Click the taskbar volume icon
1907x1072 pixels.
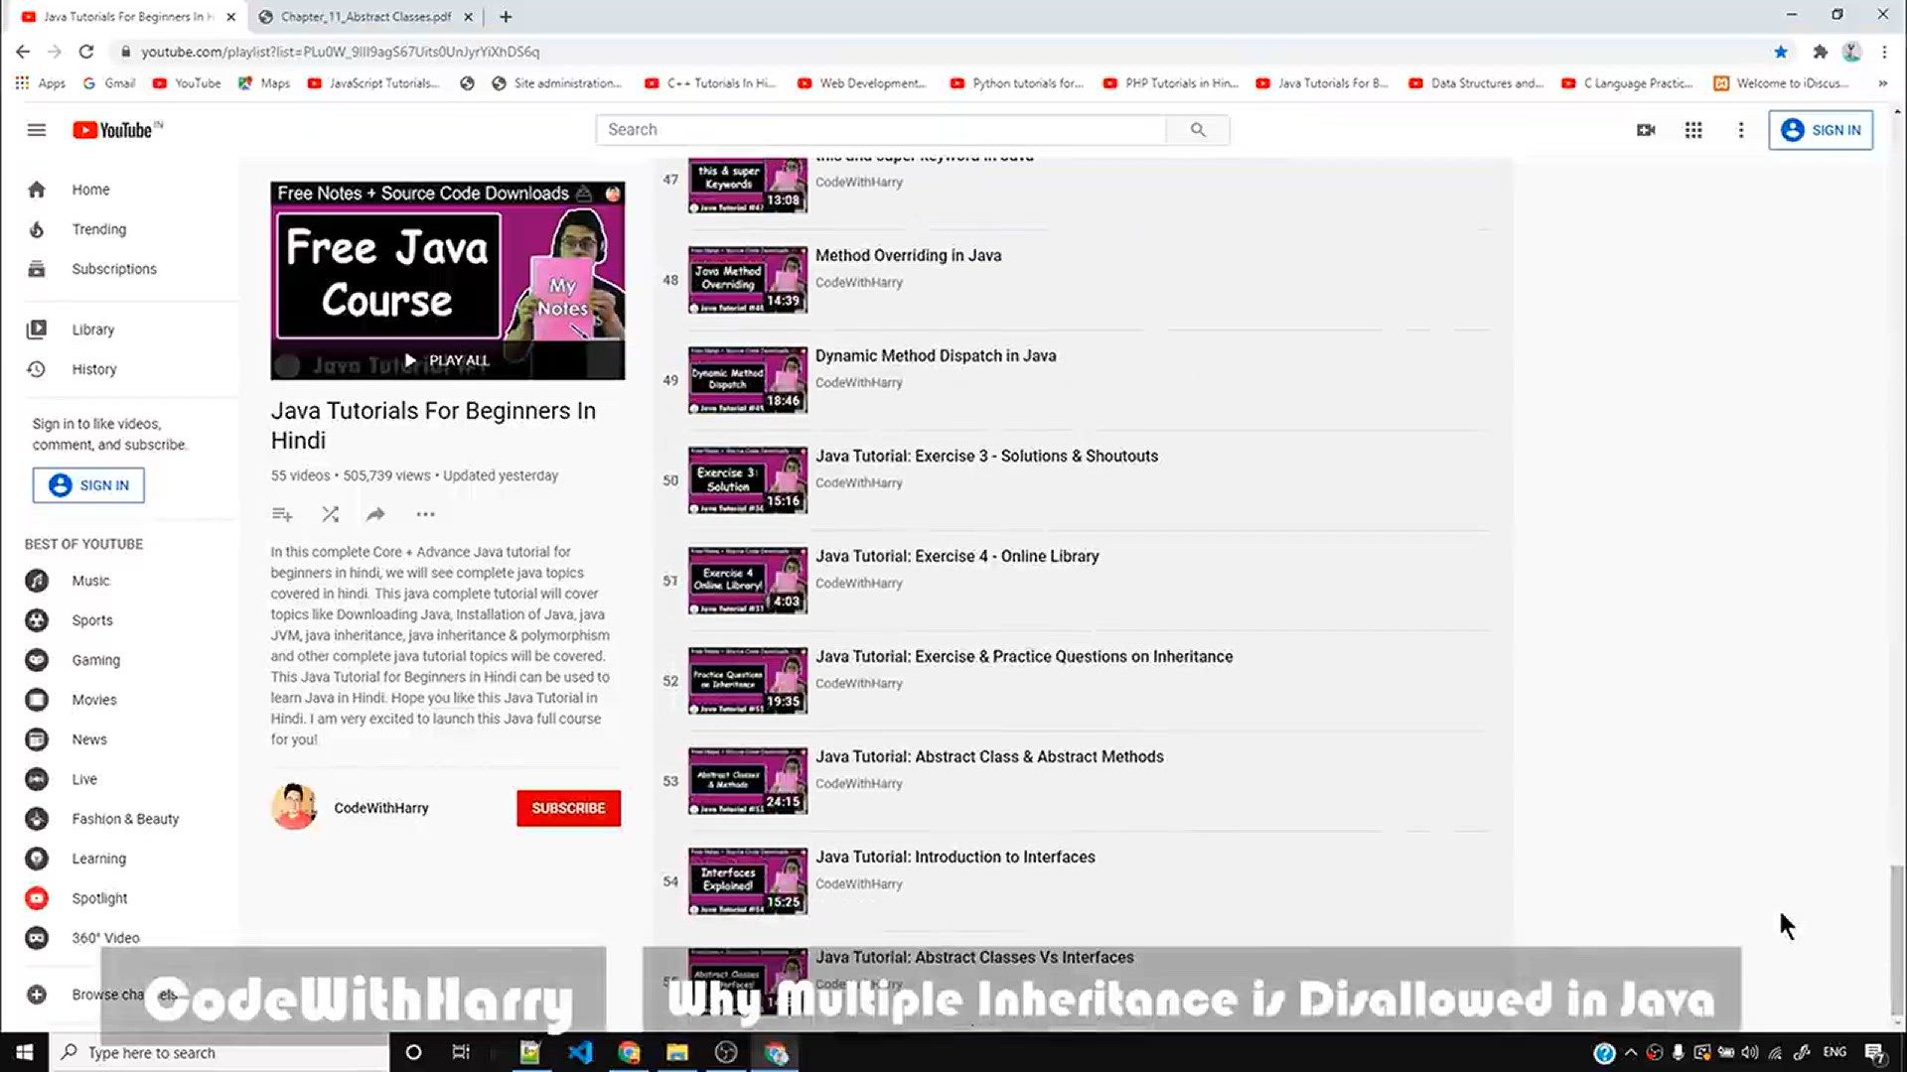point(1750,1052)
